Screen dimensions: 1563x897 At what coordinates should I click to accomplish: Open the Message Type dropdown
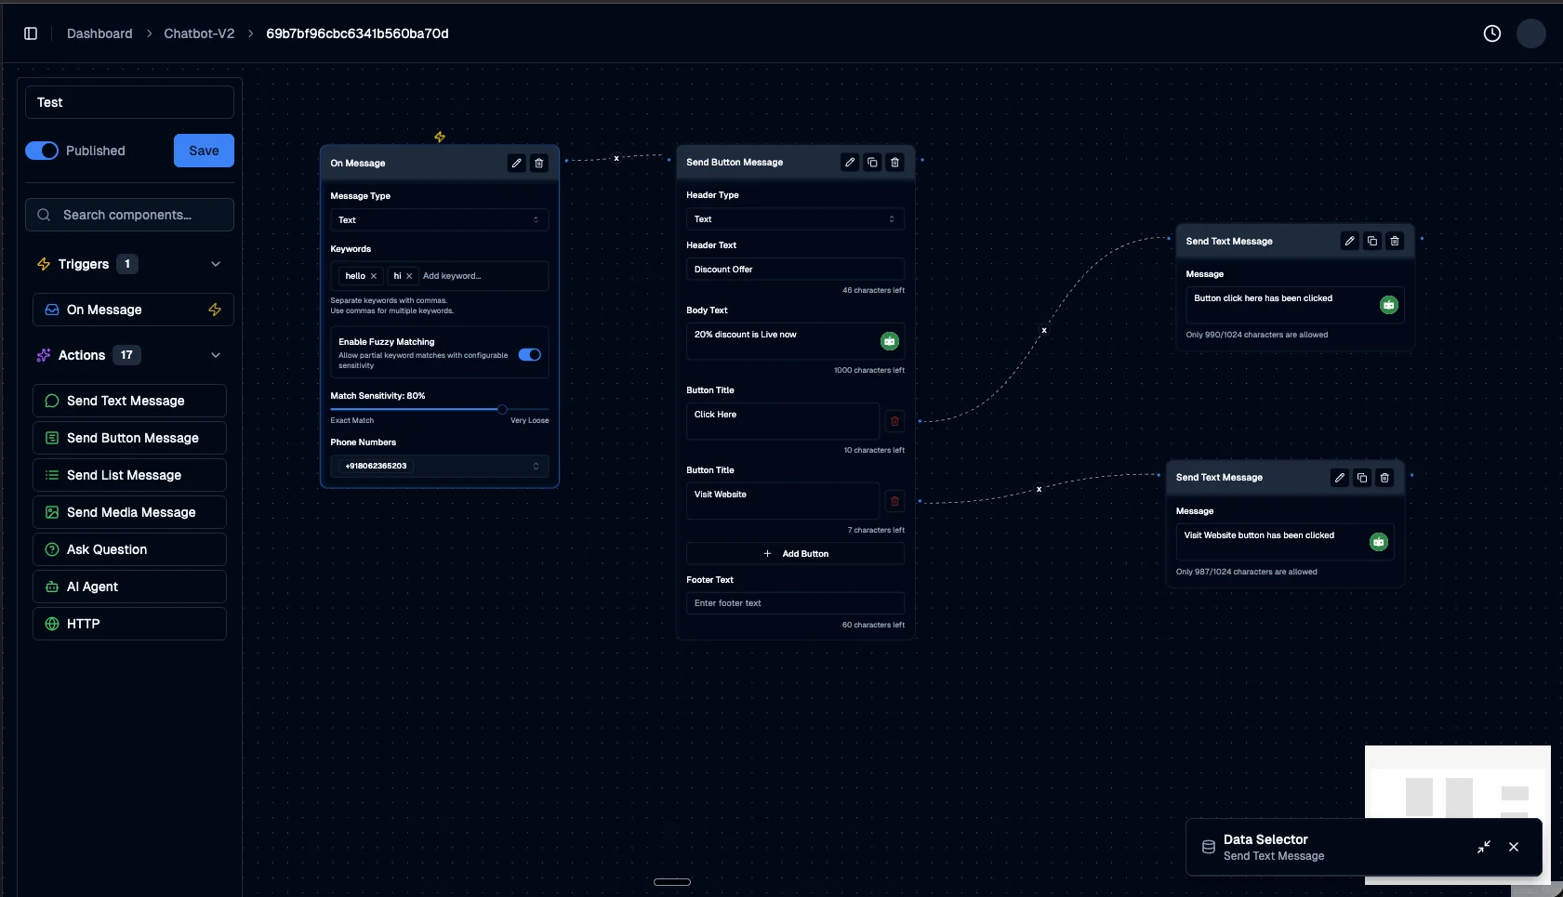tap(439, 219)
